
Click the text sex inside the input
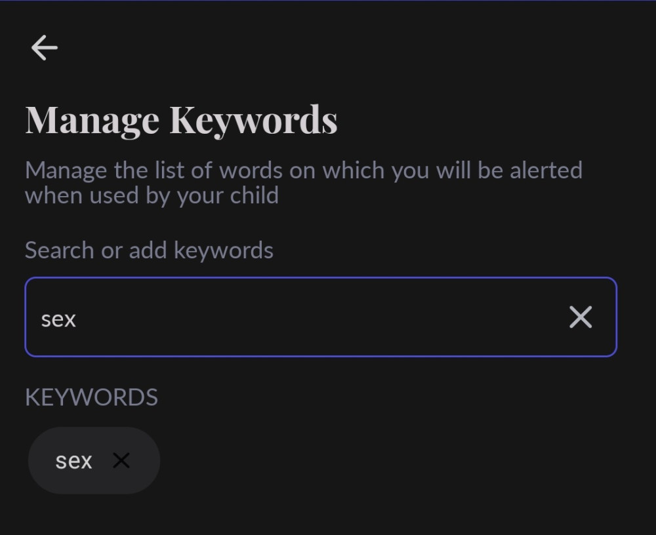click(58, 318)
